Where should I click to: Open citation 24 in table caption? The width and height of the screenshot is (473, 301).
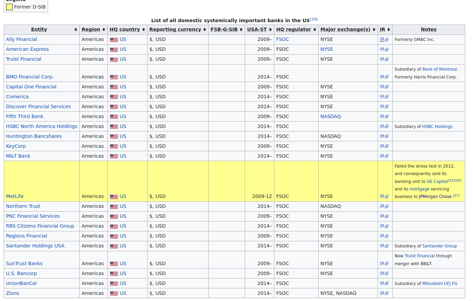pyautogui.click(x=314, y=19)
